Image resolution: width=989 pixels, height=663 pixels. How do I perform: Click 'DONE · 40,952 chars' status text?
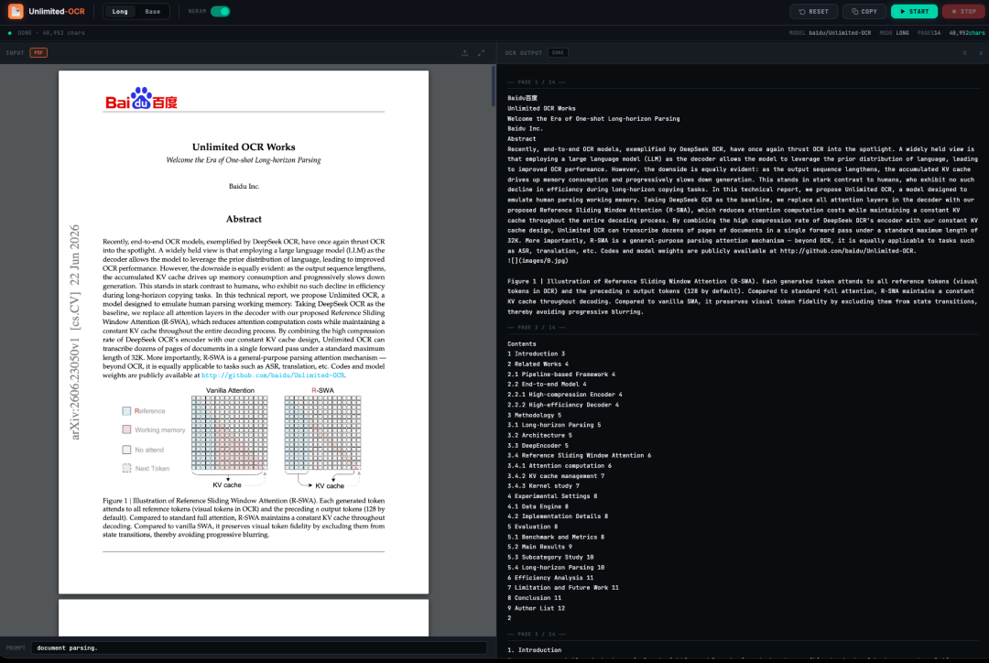click(x=51, y=33)
